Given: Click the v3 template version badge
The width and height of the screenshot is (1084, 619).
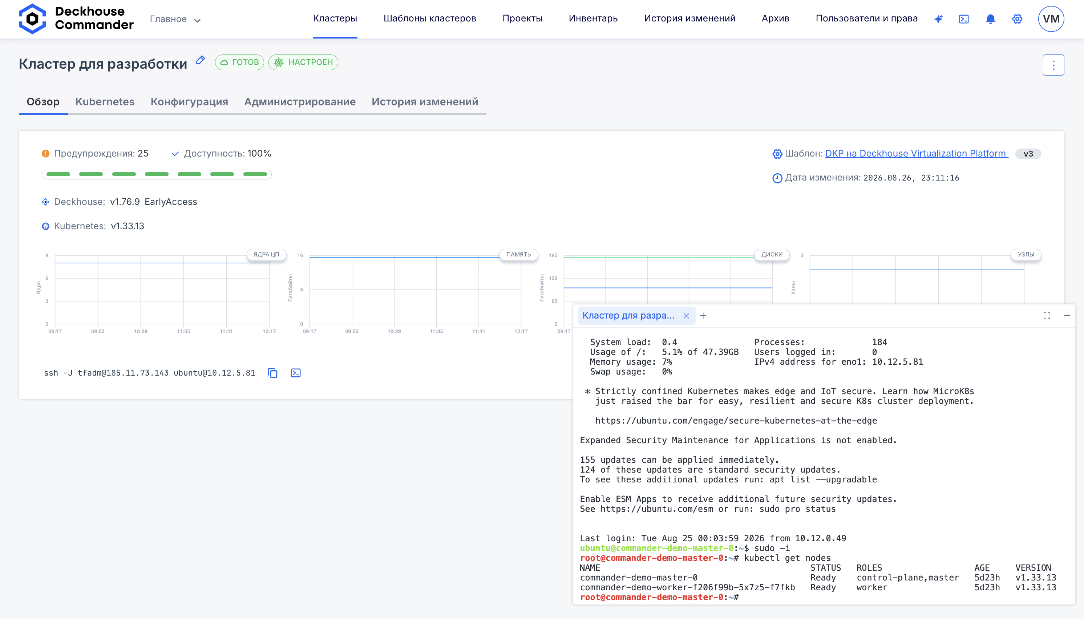Looking at the screenshot, I should coord(1028,154).
